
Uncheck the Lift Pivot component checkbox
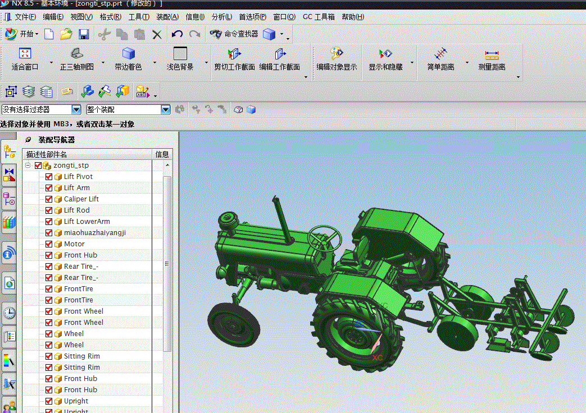point(48,177)
